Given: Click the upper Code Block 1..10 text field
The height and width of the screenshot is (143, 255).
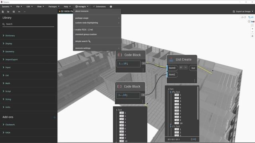Looking at the screenshot, I should pyautogui.click(x=128, y=64).
